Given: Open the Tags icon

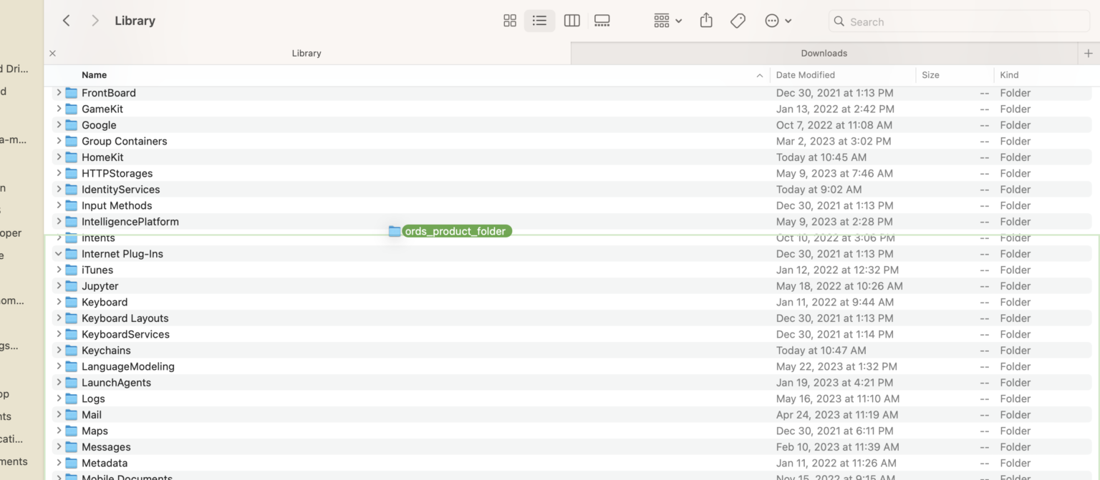Looking at the screenshot, I should (738, 21).
